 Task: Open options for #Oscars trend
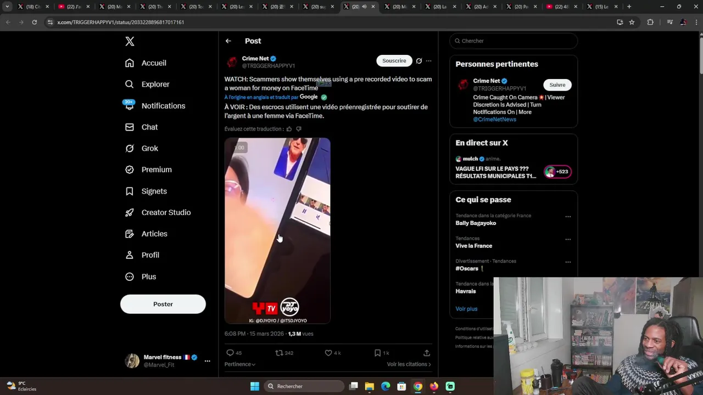[x=568, y=262]
